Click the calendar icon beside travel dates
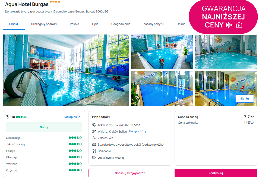 click(x=94, y=125)
